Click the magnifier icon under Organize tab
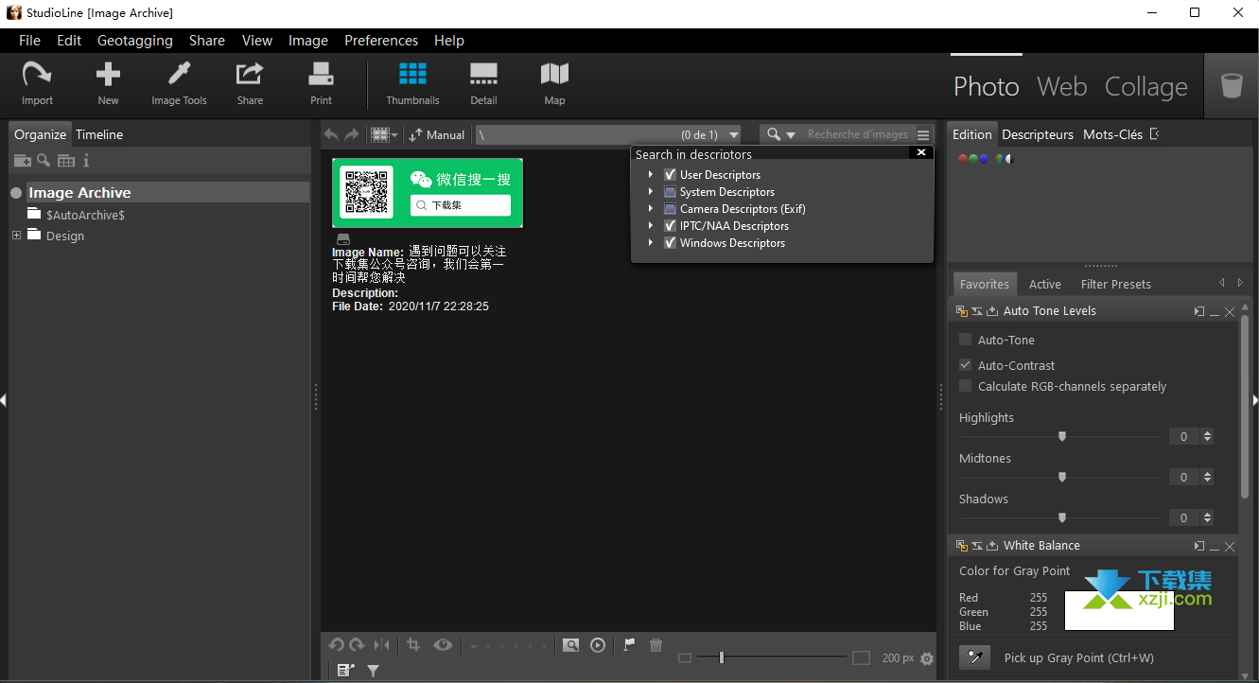The image size is (1259, 683). (44, 160)
